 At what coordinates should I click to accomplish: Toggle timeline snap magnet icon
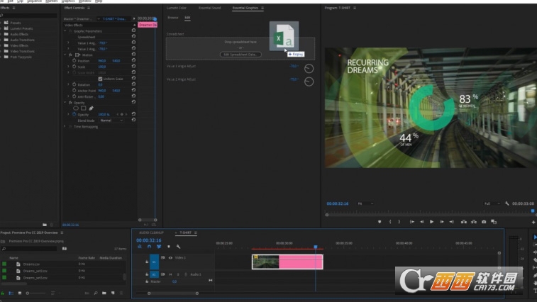[149, 247]
